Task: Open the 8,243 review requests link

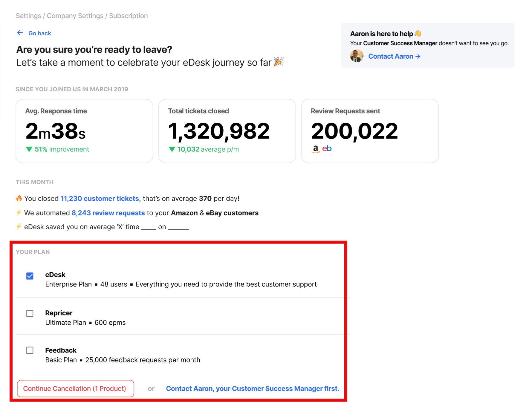Action: pos(108,213)
